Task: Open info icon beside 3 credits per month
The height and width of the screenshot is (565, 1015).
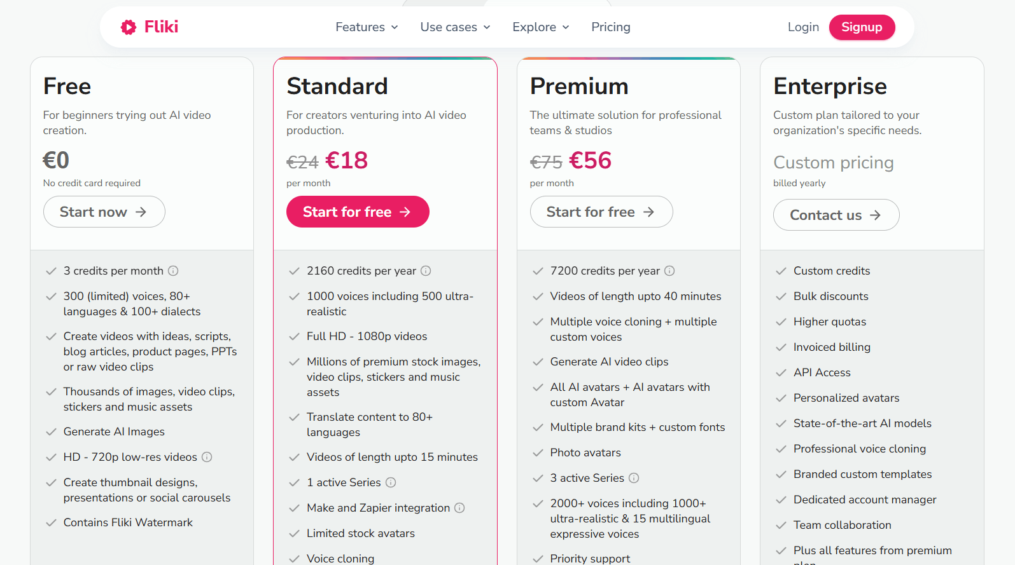Action: tap(173, 271)
